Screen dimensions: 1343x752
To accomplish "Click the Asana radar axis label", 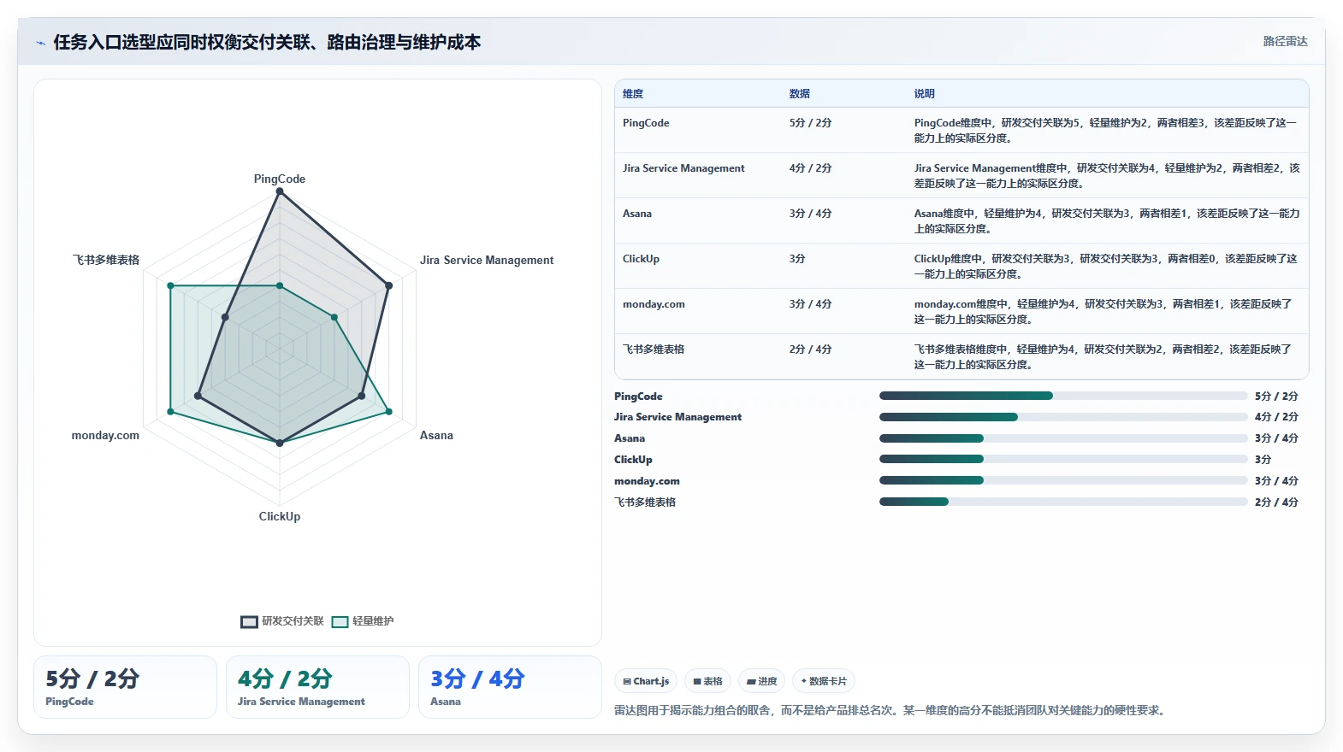I will (x=436, y=436).
